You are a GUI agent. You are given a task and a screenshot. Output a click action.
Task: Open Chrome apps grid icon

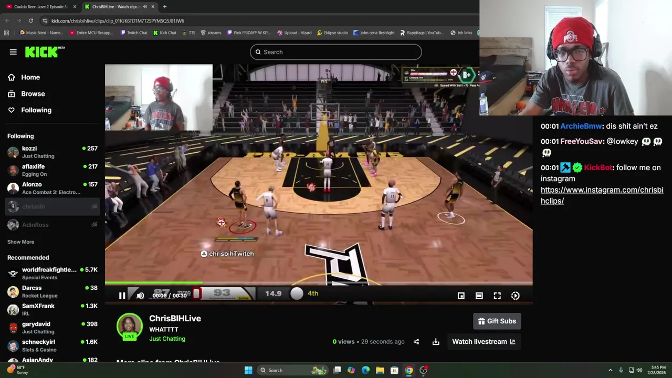coord(6,33)
